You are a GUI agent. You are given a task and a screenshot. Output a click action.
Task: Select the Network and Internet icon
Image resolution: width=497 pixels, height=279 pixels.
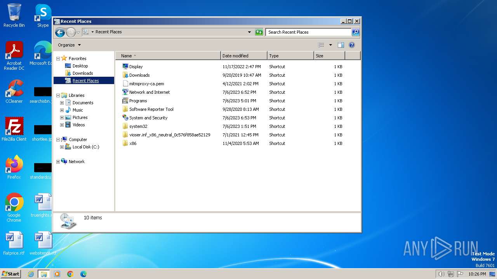click(x=125, y=92)
